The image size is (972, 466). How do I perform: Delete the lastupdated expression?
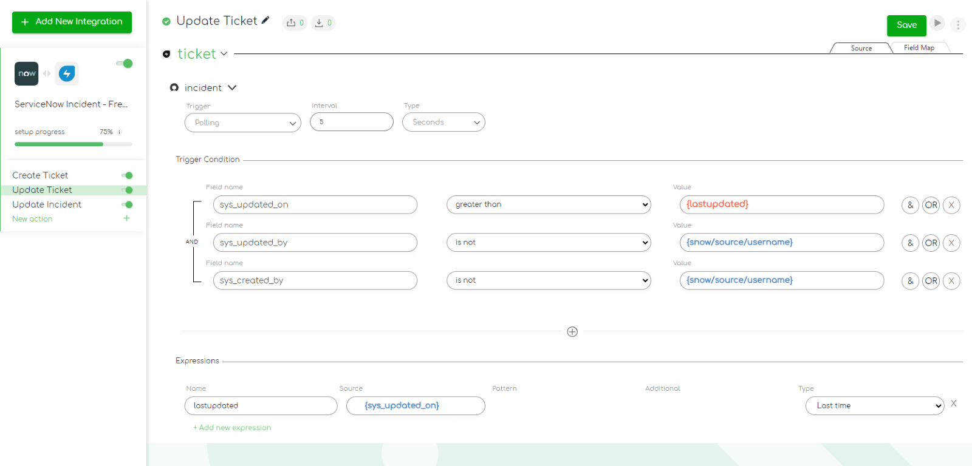click(954, 404)
